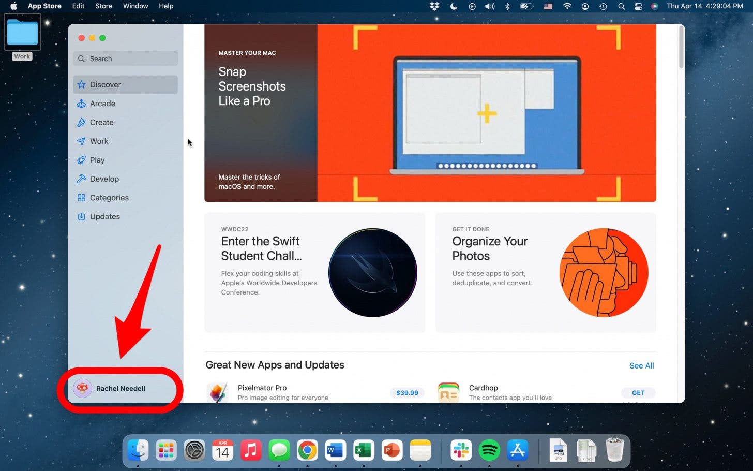Open the Wi-Fi menu
This screenshot has width=753, height=471.
tap(567, 6)
